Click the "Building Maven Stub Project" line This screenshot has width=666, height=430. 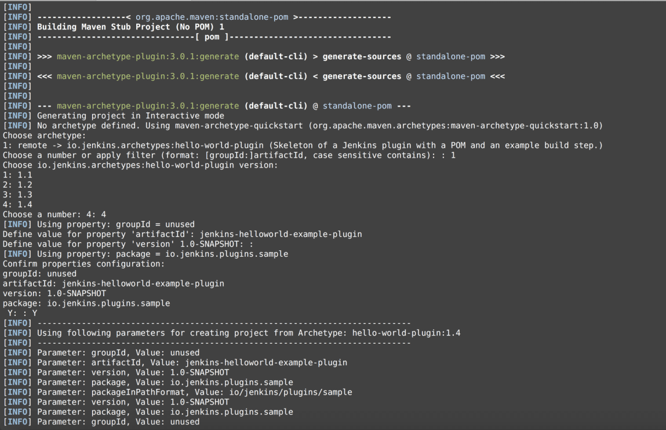[130, 27]
